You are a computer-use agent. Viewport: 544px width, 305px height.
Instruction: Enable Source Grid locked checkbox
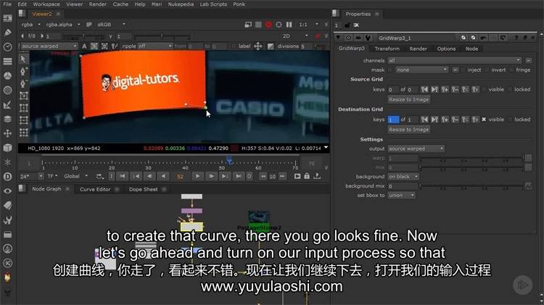(x=510, y=89)
